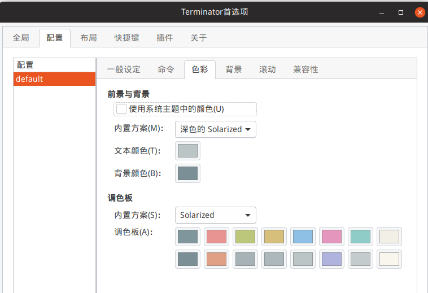This screenshot has height=293, width=428.
Task: Pick the cyan teal palette swatch
Action: tap(360, 237)
